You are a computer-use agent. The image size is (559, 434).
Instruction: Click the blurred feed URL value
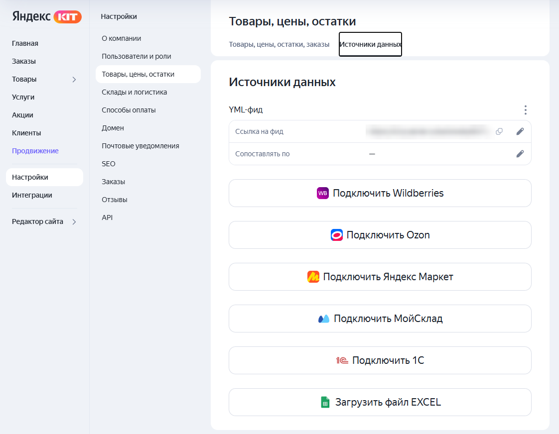coord(428,131)
